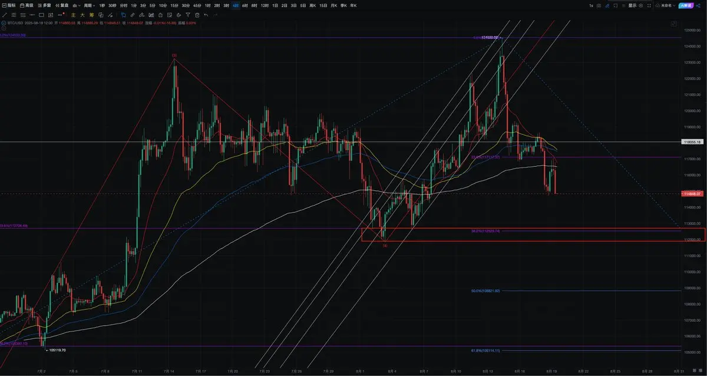Image resolution: width=707 pixels, height=376 pixels.
Task: Open the 高级 advanced menu
Action: pos(27,5)
